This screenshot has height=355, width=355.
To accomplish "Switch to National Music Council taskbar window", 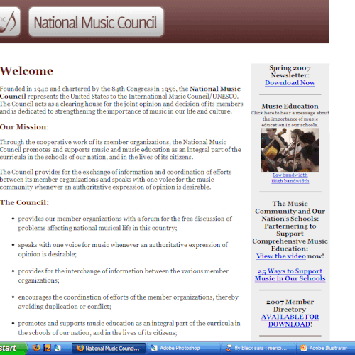I will point(109,348).
